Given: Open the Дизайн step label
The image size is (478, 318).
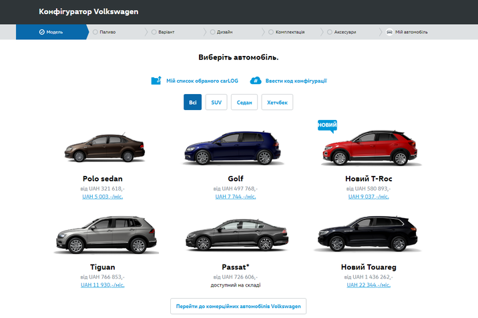Looking at the screenshot, I should (x=225, y=32).
